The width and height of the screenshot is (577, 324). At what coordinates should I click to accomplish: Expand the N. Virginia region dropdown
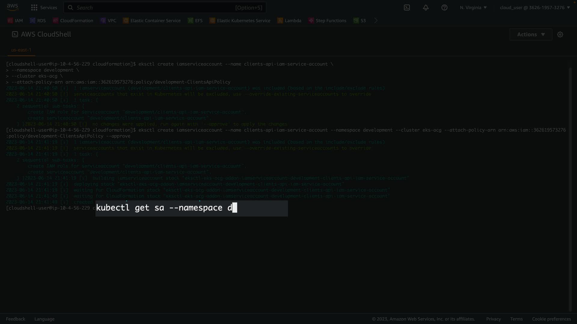473,7
